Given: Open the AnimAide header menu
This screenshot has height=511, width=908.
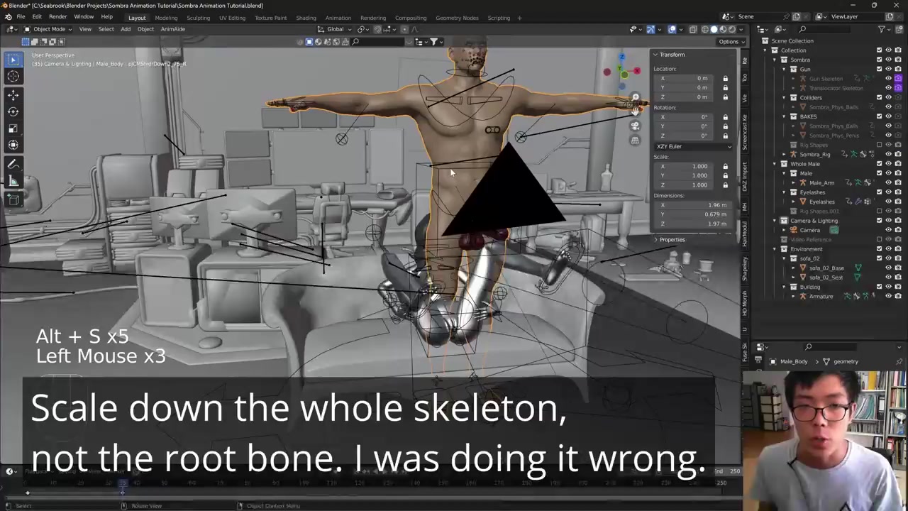Looking at the screenshot, I should point(172,29).
